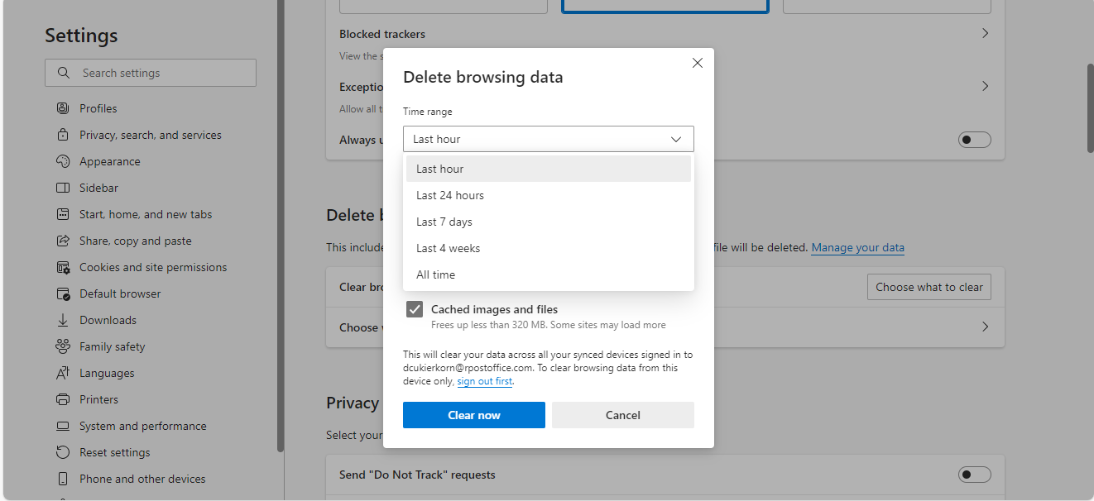This screenshot has width=1094, height=501.
Task: Collapse the Time range dropdown
Action: coord(549,139)
